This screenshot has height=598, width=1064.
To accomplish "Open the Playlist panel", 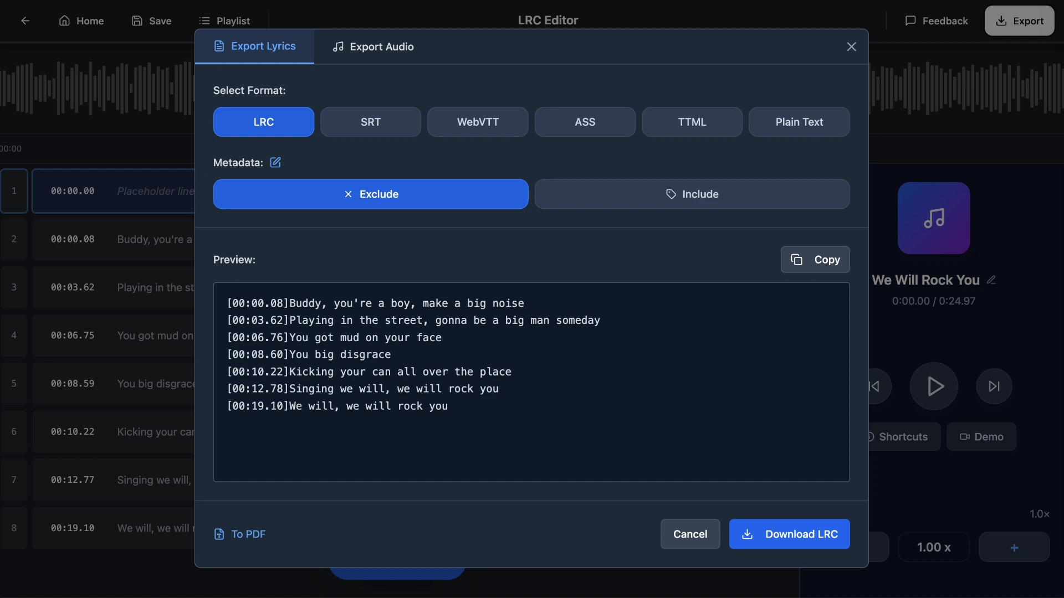I will [x=224, y=20].
